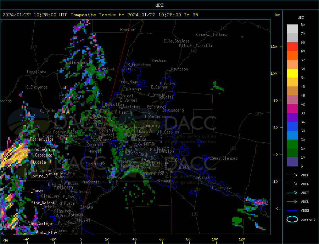
Task: Click the Villavicencio map label
Action: (79, 62)
